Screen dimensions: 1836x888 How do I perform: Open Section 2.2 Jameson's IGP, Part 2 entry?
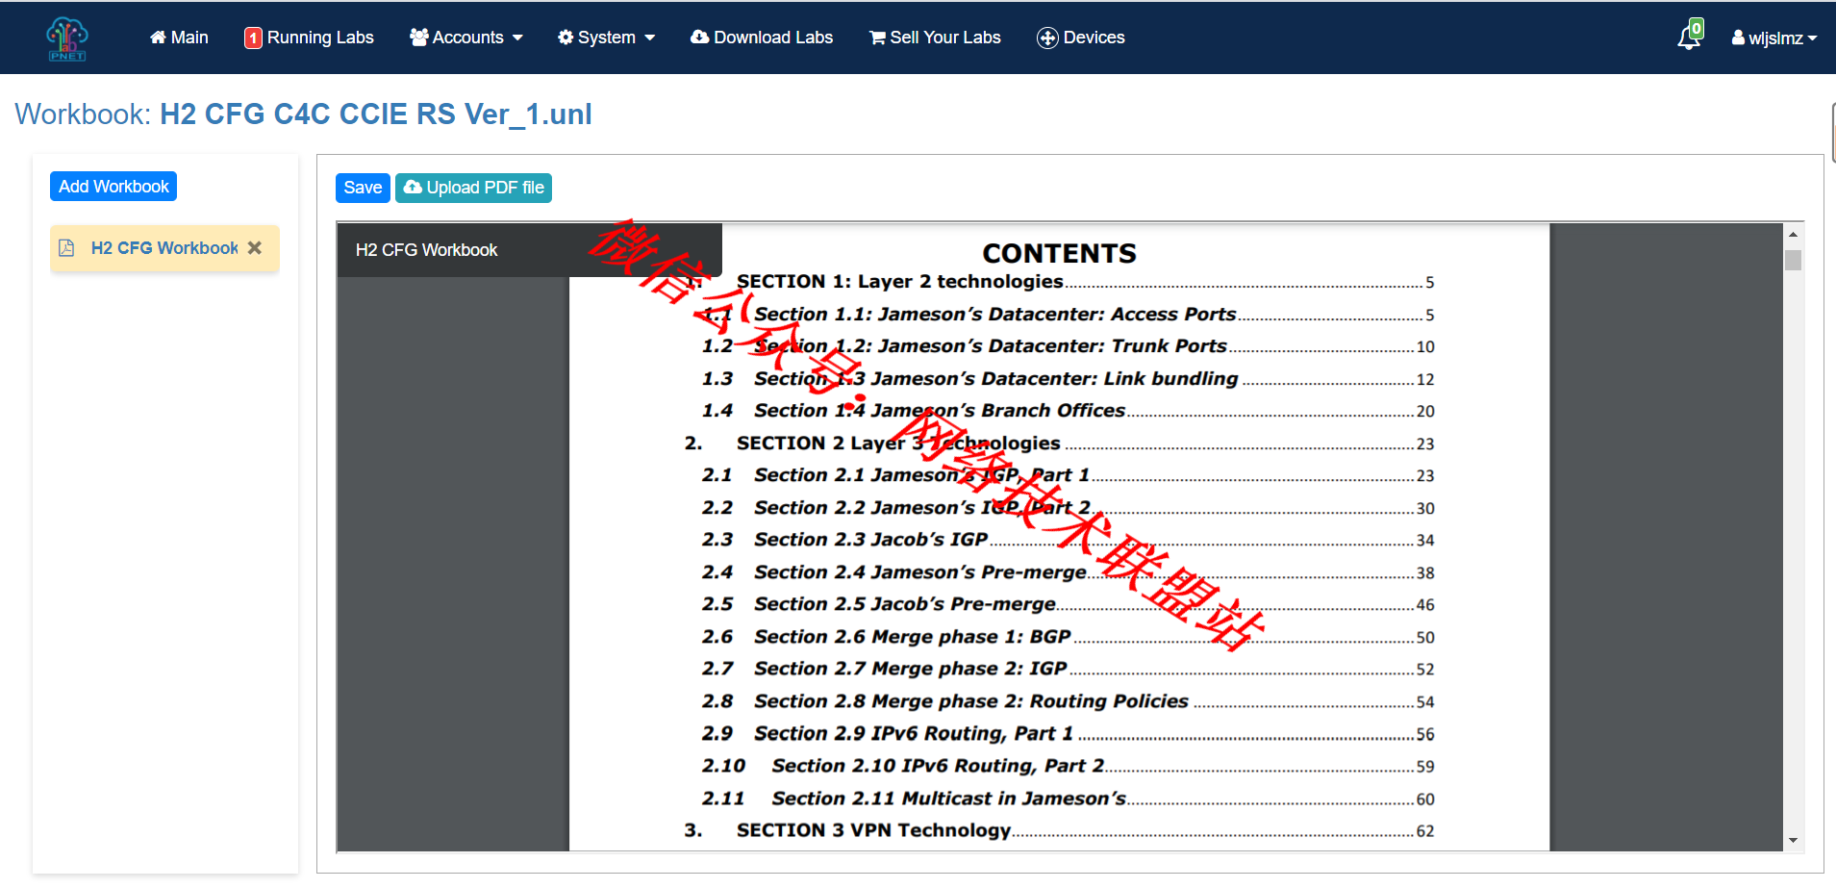[1068, 508]
